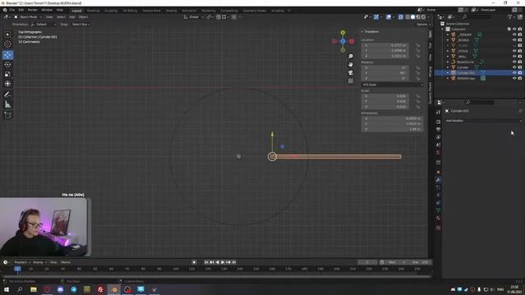Image resolution: width=525 pixels, height=295 pixels.
Task: Select the Select Box tool
Action: click(x=7, y=34)
